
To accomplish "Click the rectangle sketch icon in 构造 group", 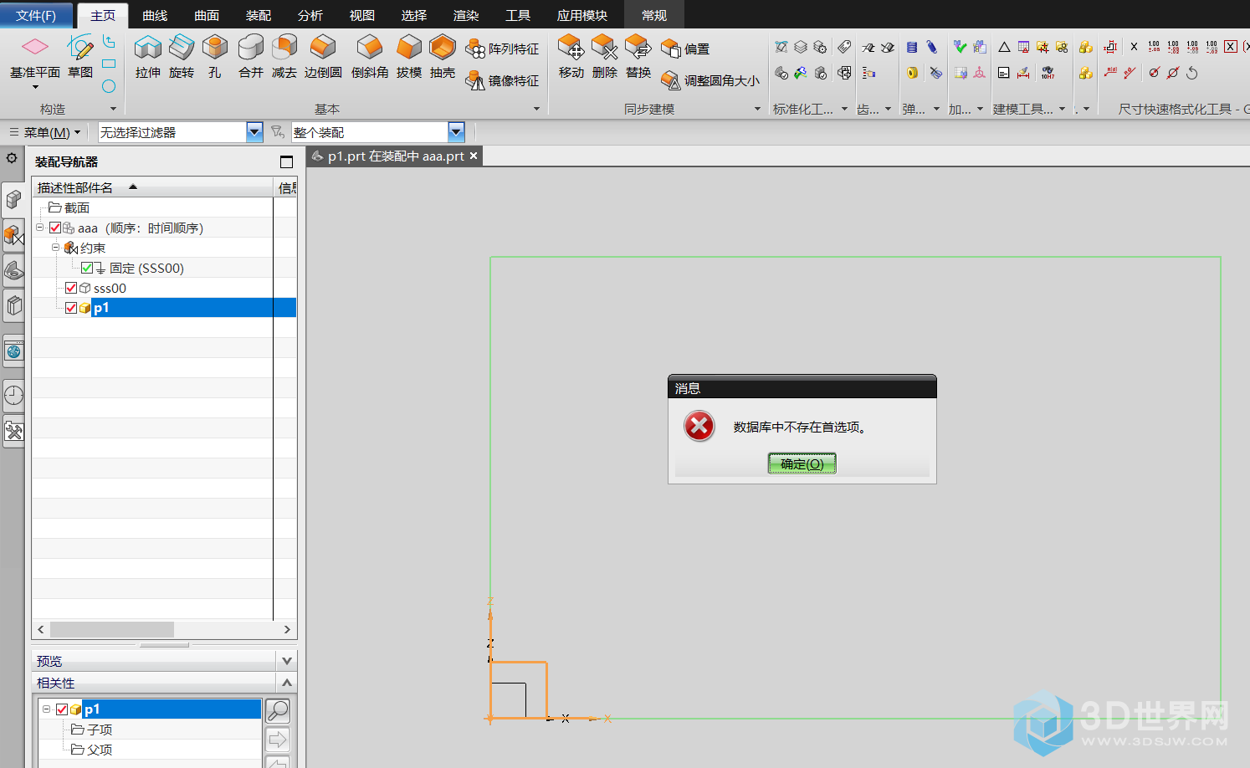I will [109, 64].
